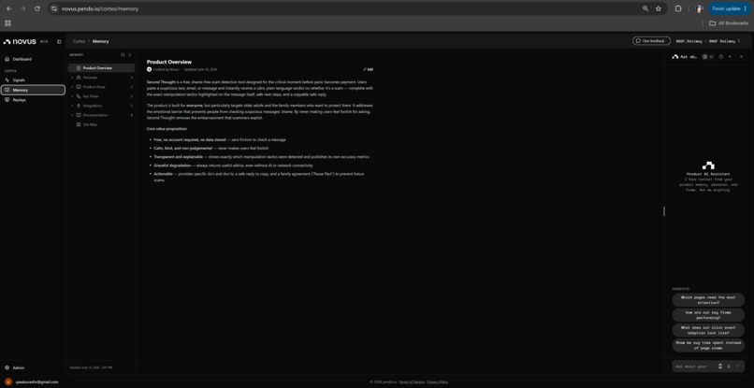Image resolution: width=754 pixels, height=388 pixels.
Task: Expand the Key Flows tree node
Action: [72, 96]
